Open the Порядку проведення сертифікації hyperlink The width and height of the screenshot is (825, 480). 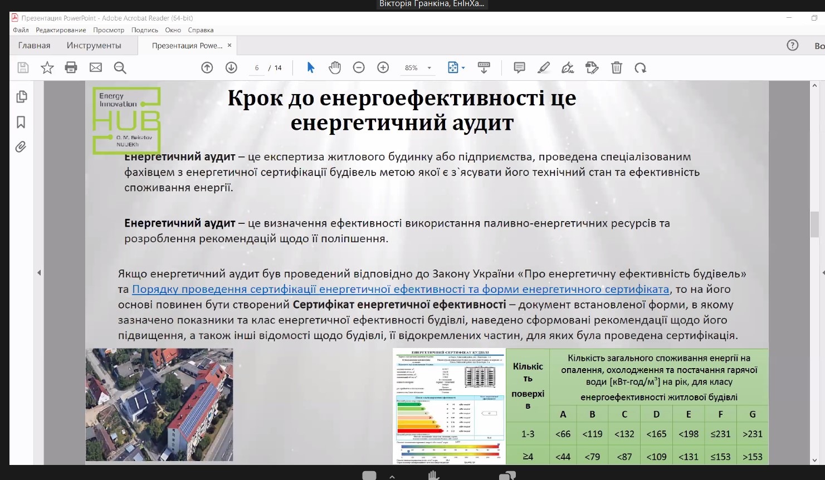coord(400,289)
